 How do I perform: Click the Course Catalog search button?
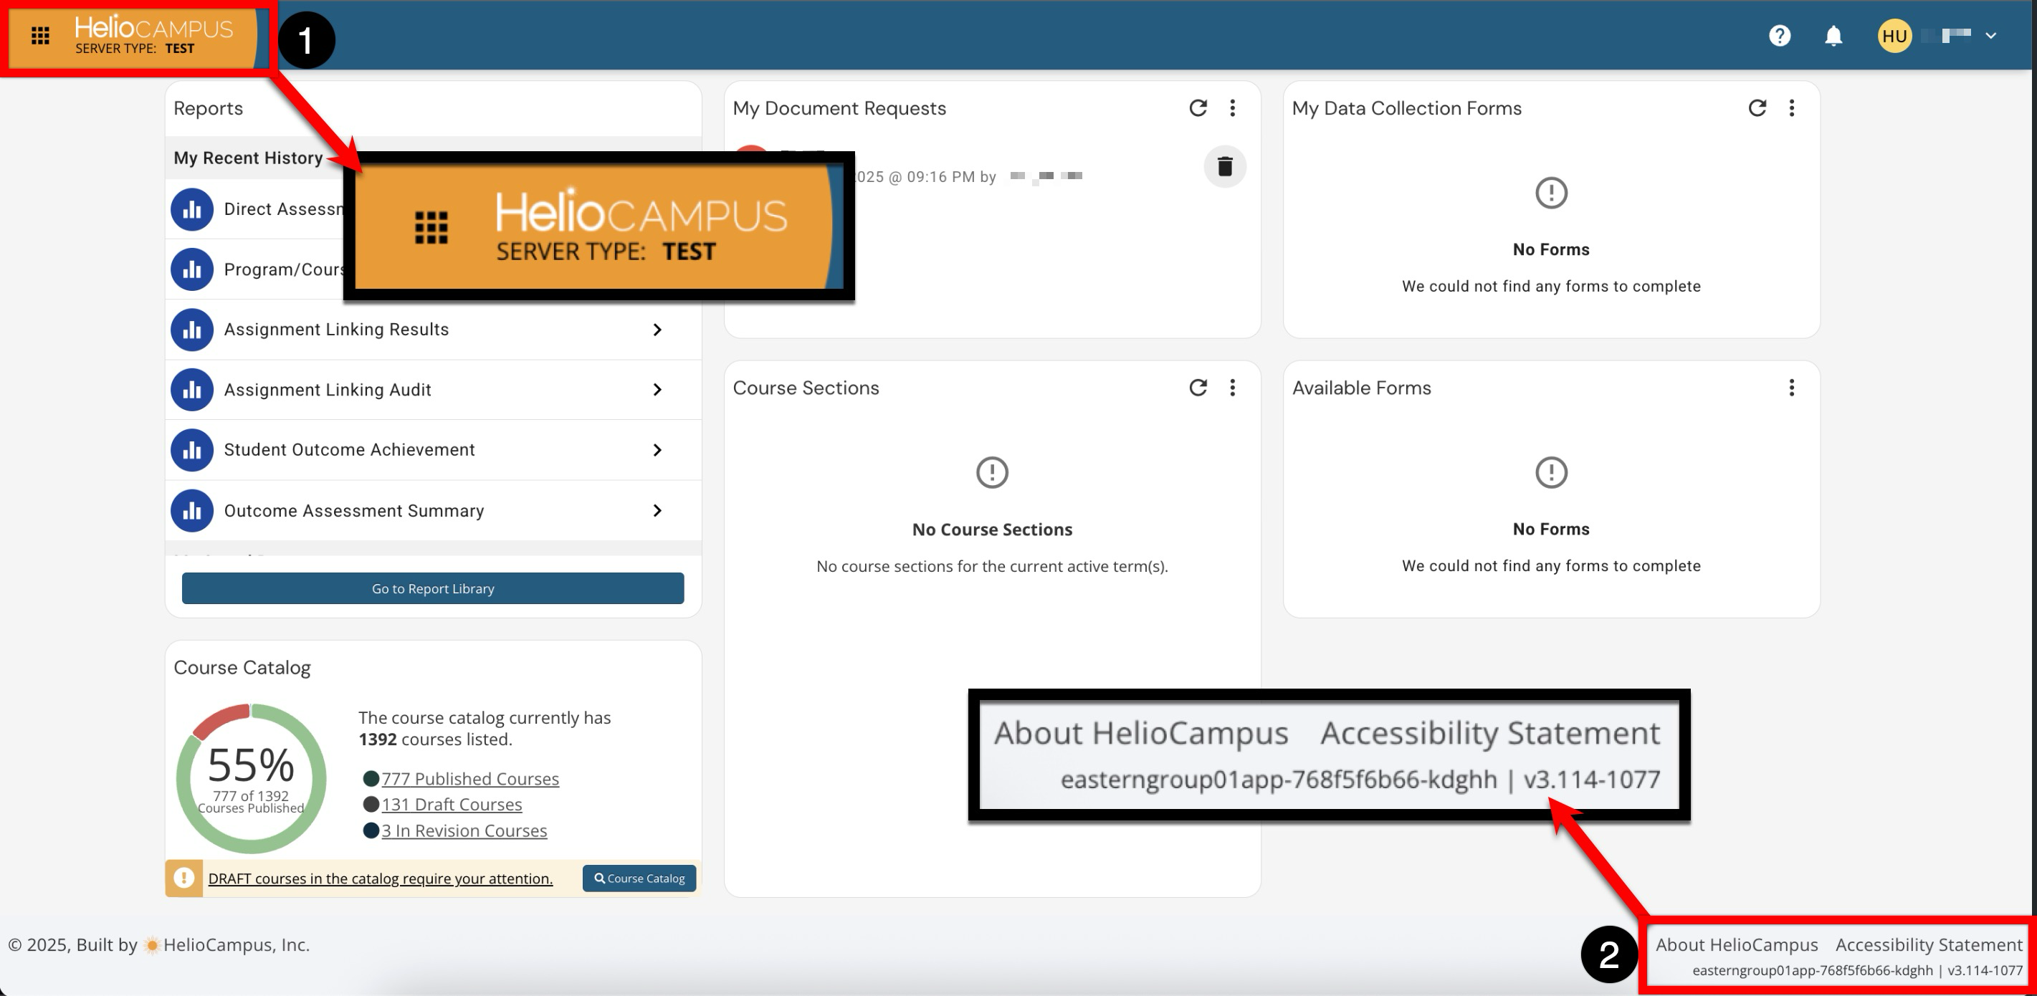[x=639, y=878]
